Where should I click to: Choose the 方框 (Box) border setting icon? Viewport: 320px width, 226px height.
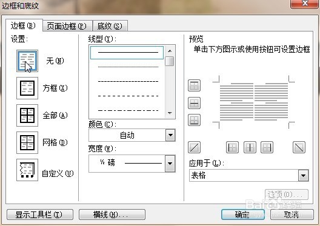pos(27,88)
